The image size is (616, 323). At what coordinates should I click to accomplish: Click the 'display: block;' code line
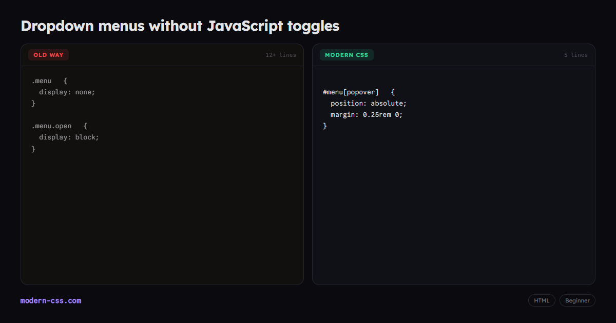tap(69, 137)
